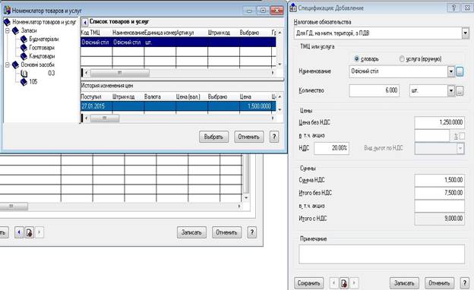Go to previous record in Спецификация window
474x290 pixels.
tap(333, 283)
